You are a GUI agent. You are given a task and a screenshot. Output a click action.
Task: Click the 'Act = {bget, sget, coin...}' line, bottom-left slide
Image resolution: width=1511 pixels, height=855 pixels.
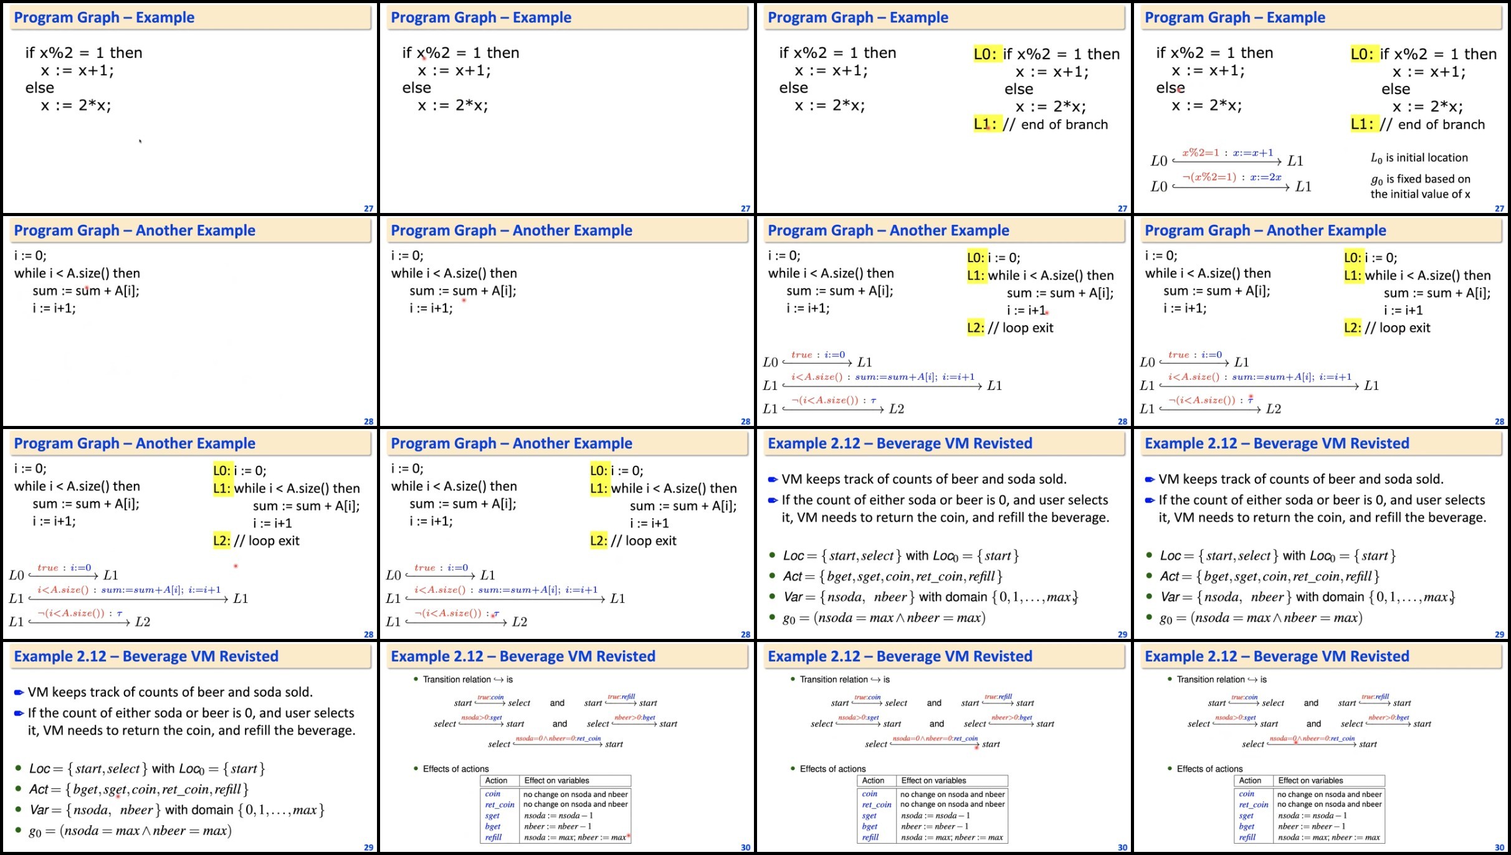click(138, 789)
